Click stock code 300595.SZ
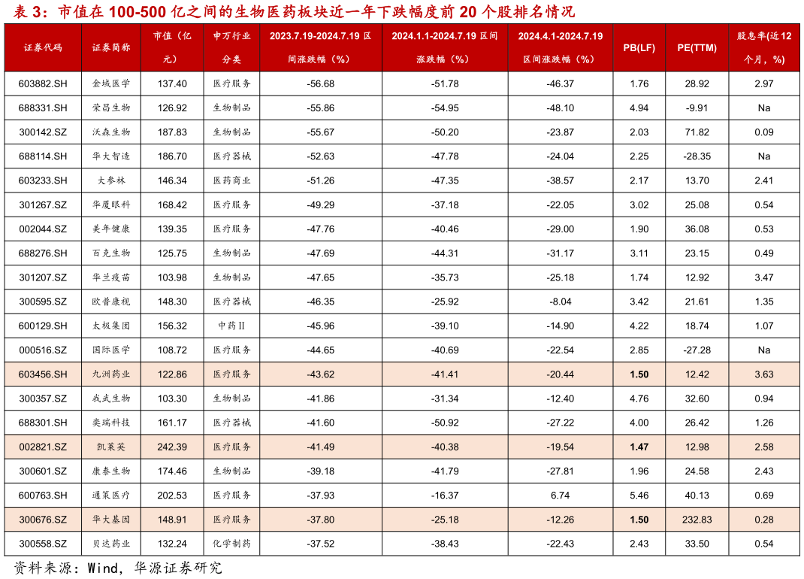Screen dimensions: 804x579 pos(43,302)
